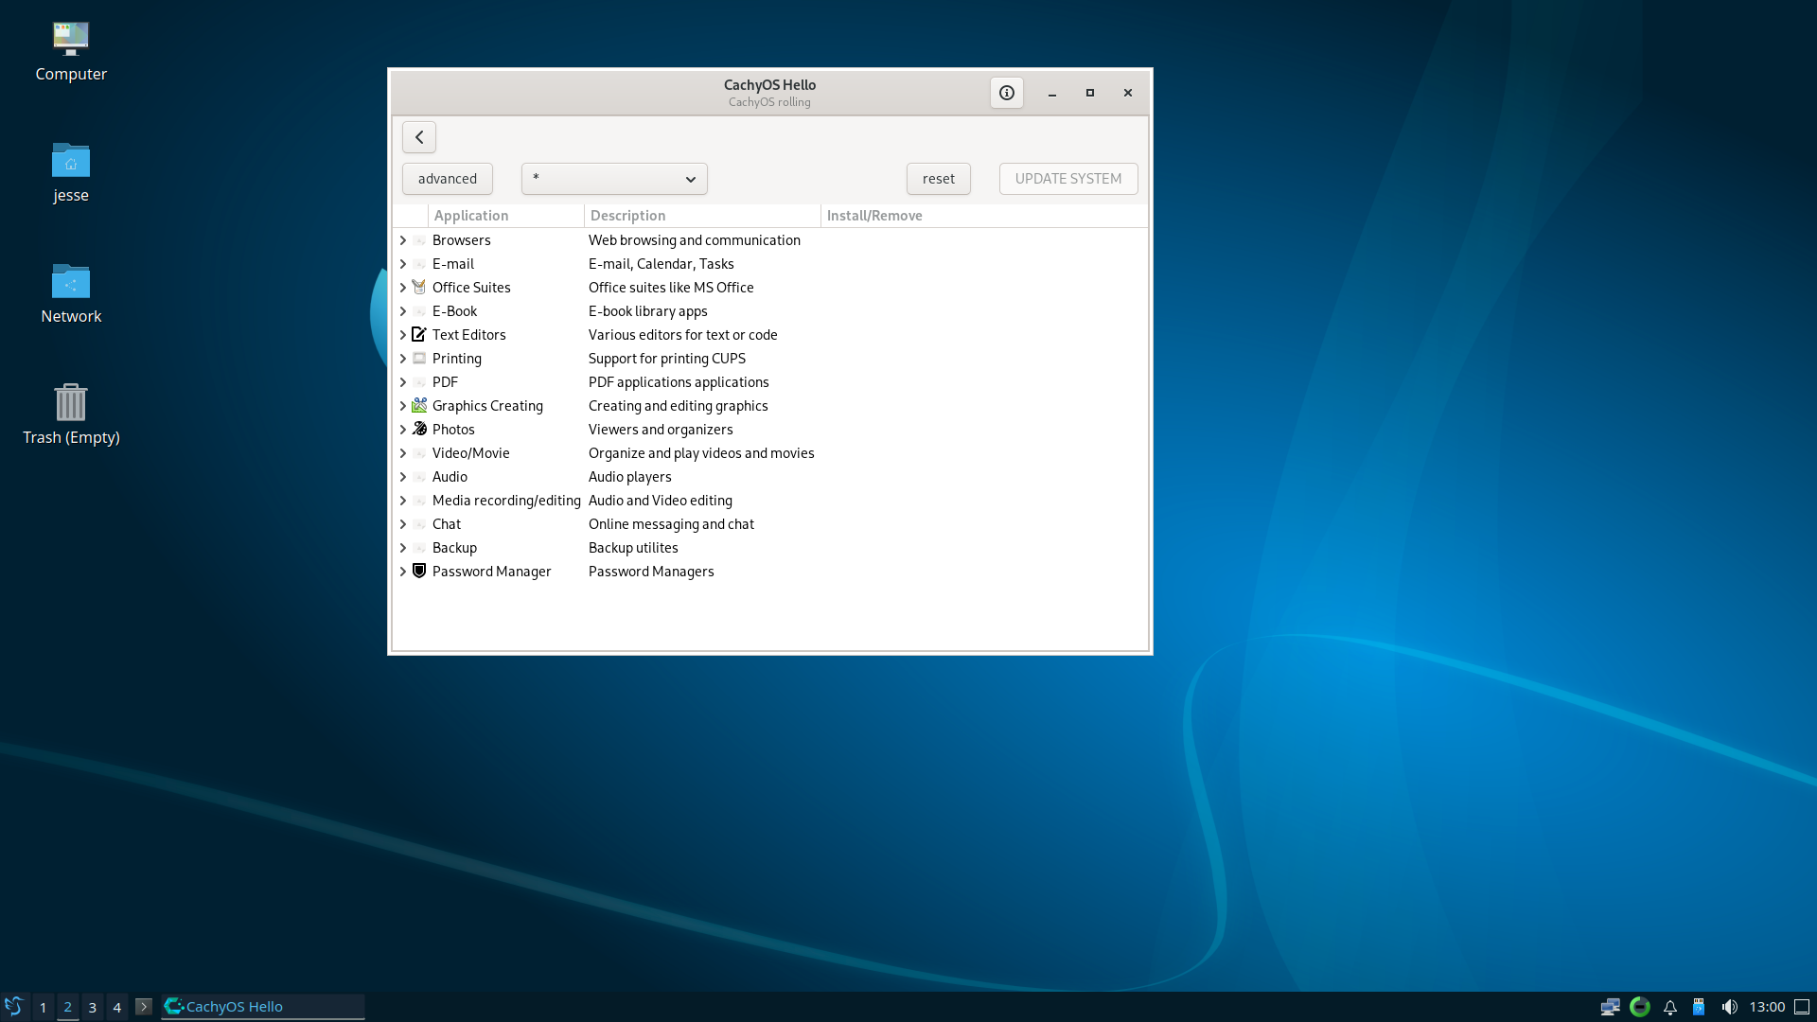The image size is (1817, 1022).
Task: Click 'Backup utilites' description text
Action: [x=633, y=548]
